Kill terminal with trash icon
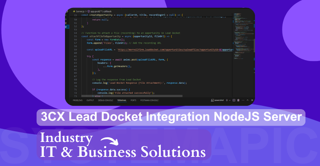The width and height of the screenshot is (320, 166). [x=238, y=100]
